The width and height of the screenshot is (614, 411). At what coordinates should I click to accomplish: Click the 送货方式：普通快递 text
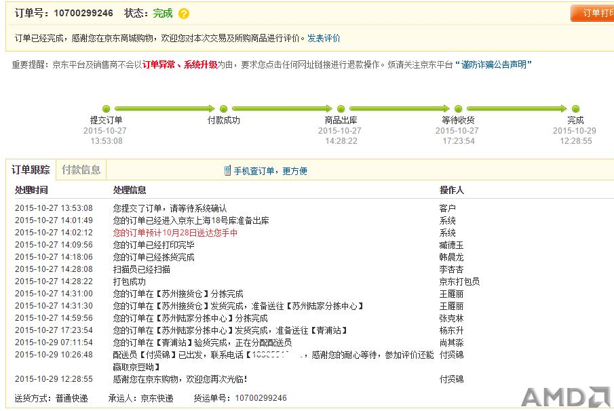(52, 399)
